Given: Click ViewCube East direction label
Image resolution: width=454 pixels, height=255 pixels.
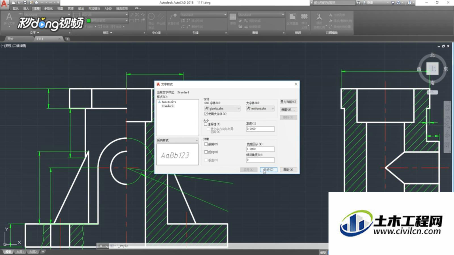Looking at the screenshot, I should (445, 69).
